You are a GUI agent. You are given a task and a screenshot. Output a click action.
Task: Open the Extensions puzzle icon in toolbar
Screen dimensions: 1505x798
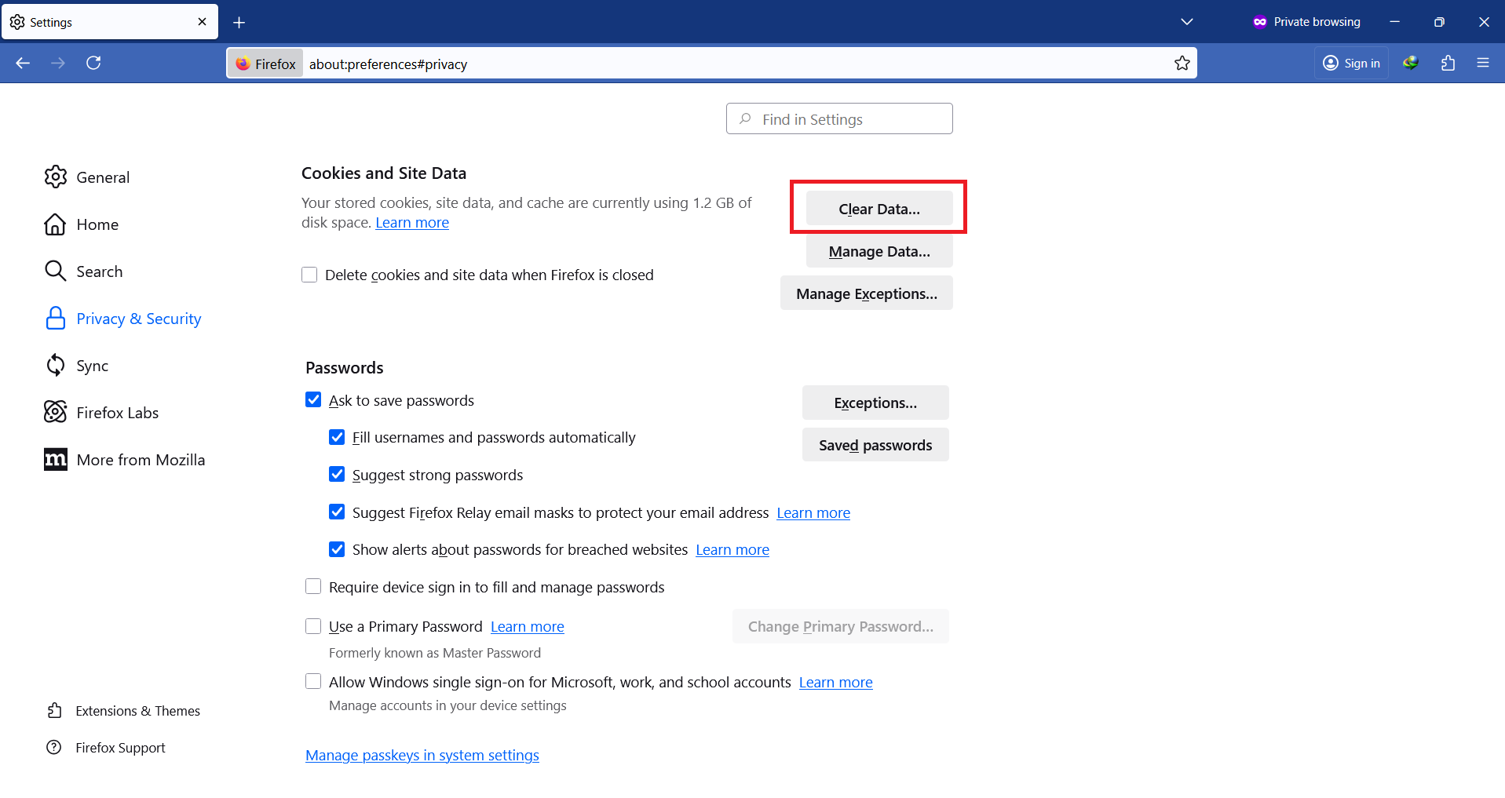pyautogui.click(x=1448, y=63)
